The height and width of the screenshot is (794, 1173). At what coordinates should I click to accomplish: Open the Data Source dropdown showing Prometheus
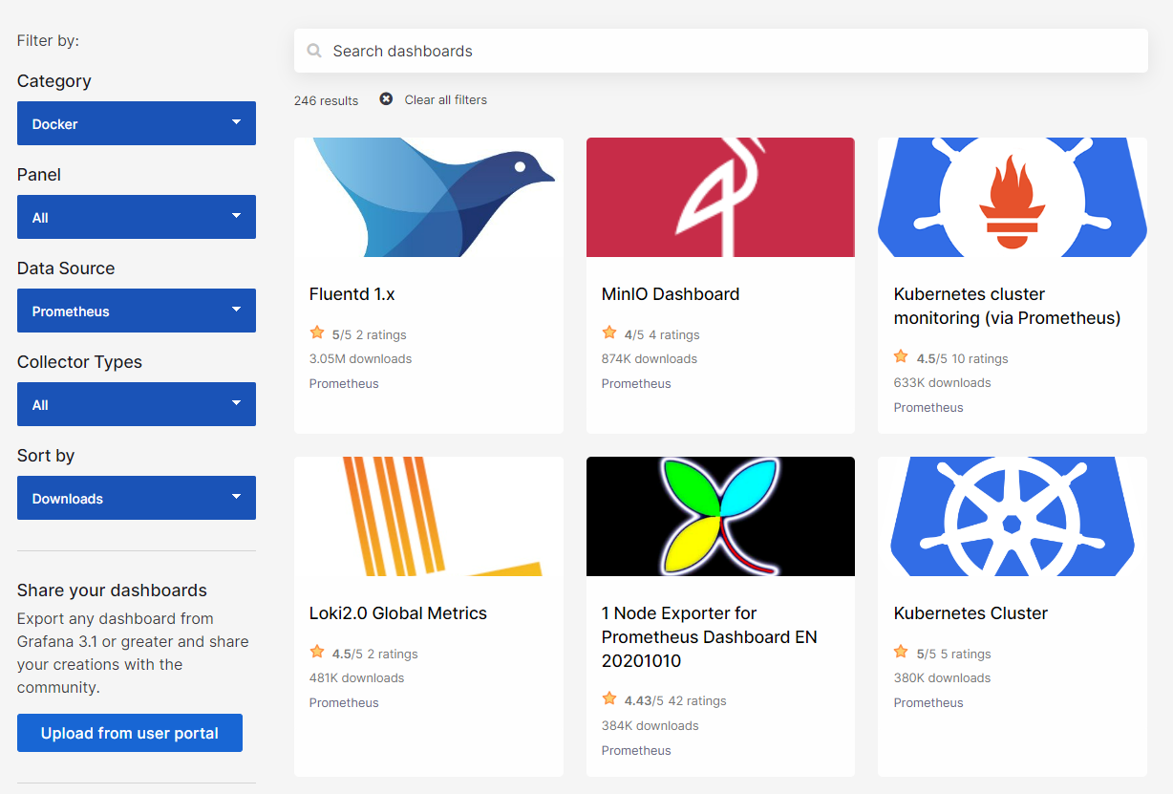(x=137, y=311)
